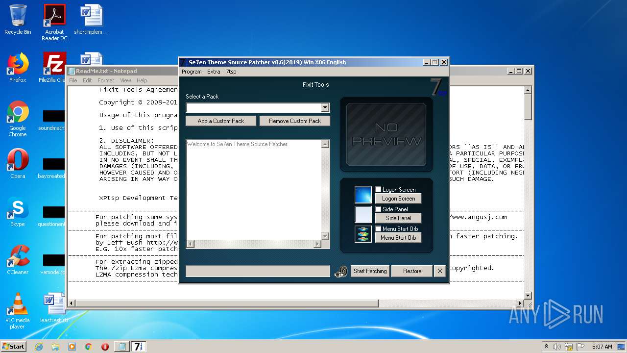
Task: Select Google Chrome desktop shortcut
Action: (x=18, y=119)
